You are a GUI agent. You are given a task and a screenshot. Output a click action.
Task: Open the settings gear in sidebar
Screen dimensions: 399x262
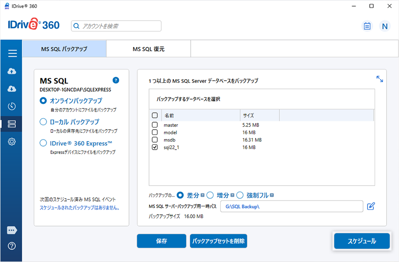click(12, 142)
